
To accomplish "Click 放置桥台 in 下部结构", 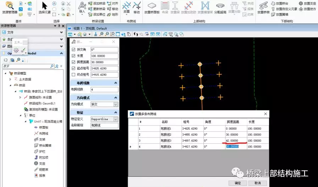I will click(x=280, y=4).
